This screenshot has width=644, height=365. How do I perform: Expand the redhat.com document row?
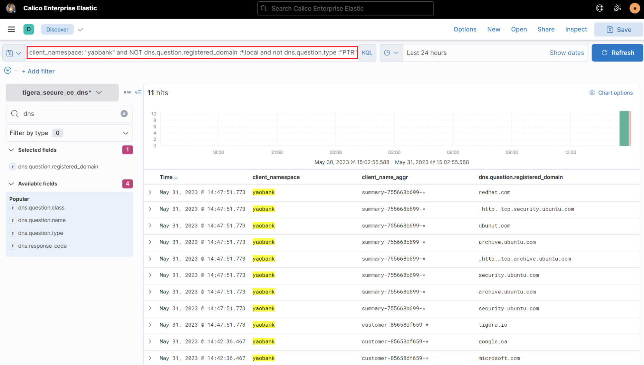click(150, 192)
